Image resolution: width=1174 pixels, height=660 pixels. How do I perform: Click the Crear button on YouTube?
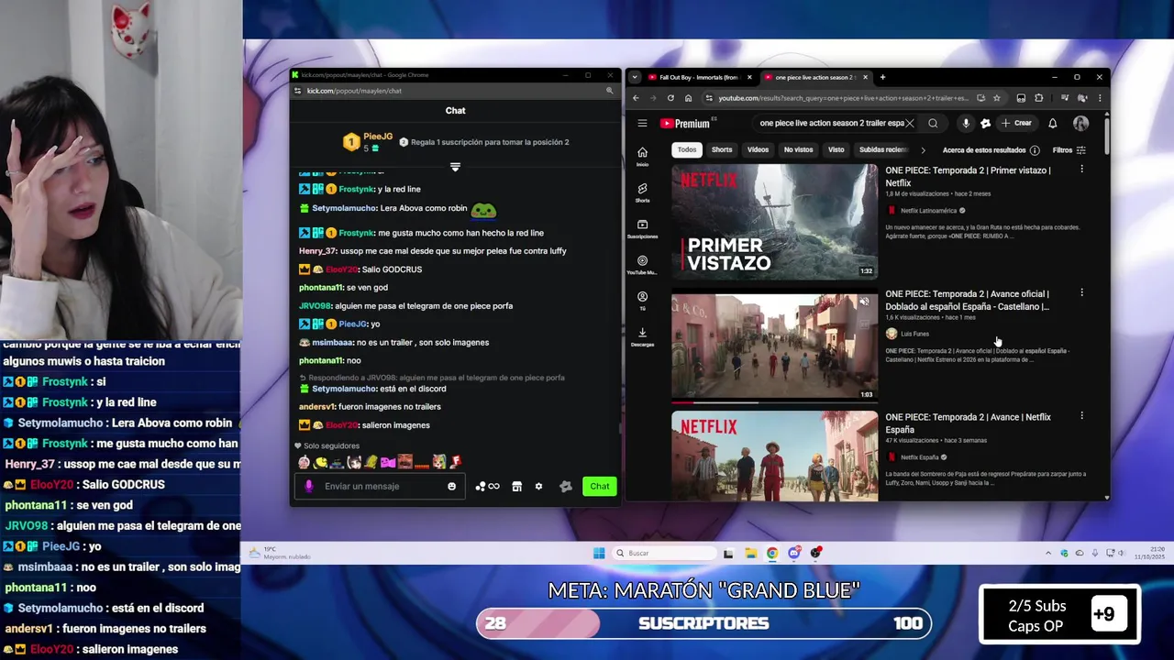tap(1016, 123)
